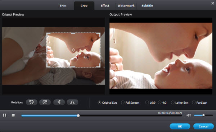This screenshot has height=132, width=216.
Task: Click the volume slider knob
Action: [203, 115]
